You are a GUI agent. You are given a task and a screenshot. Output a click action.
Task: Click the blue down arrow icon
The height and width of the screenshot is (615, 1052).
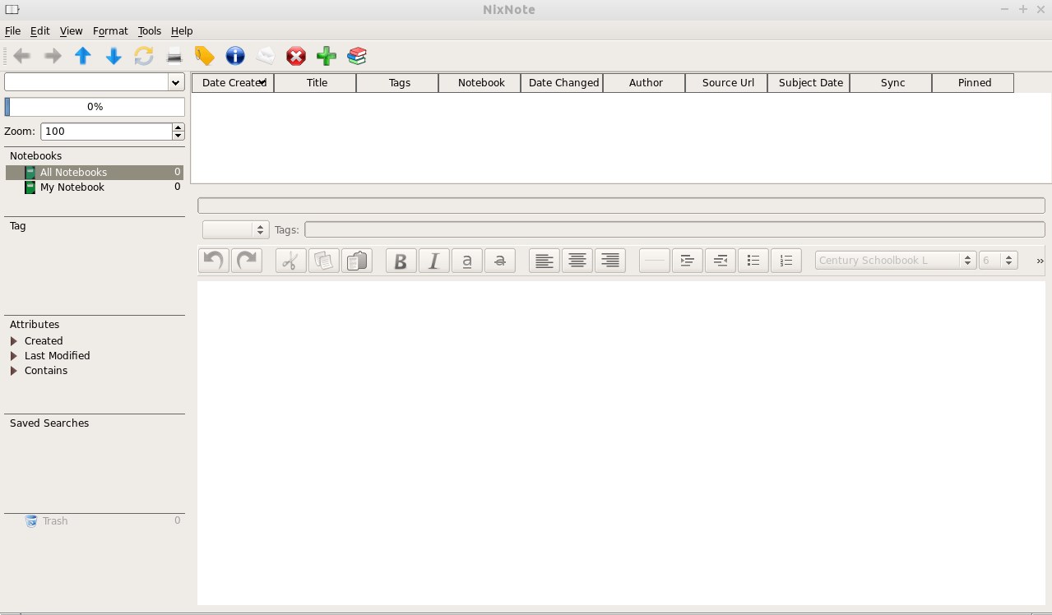[x=114, y=56]
